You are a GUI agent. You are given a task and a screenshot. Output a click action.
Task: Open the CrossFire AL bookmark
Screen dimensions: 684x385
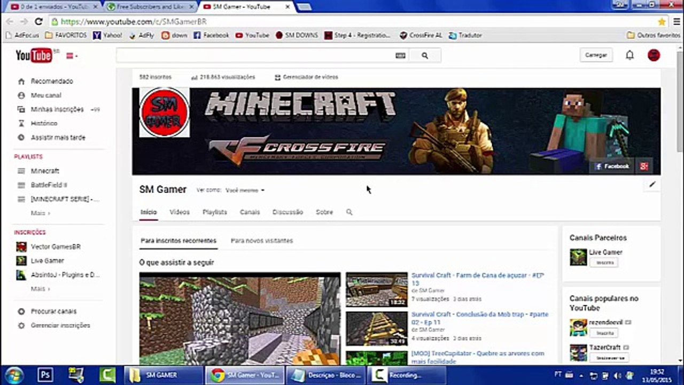421,35
